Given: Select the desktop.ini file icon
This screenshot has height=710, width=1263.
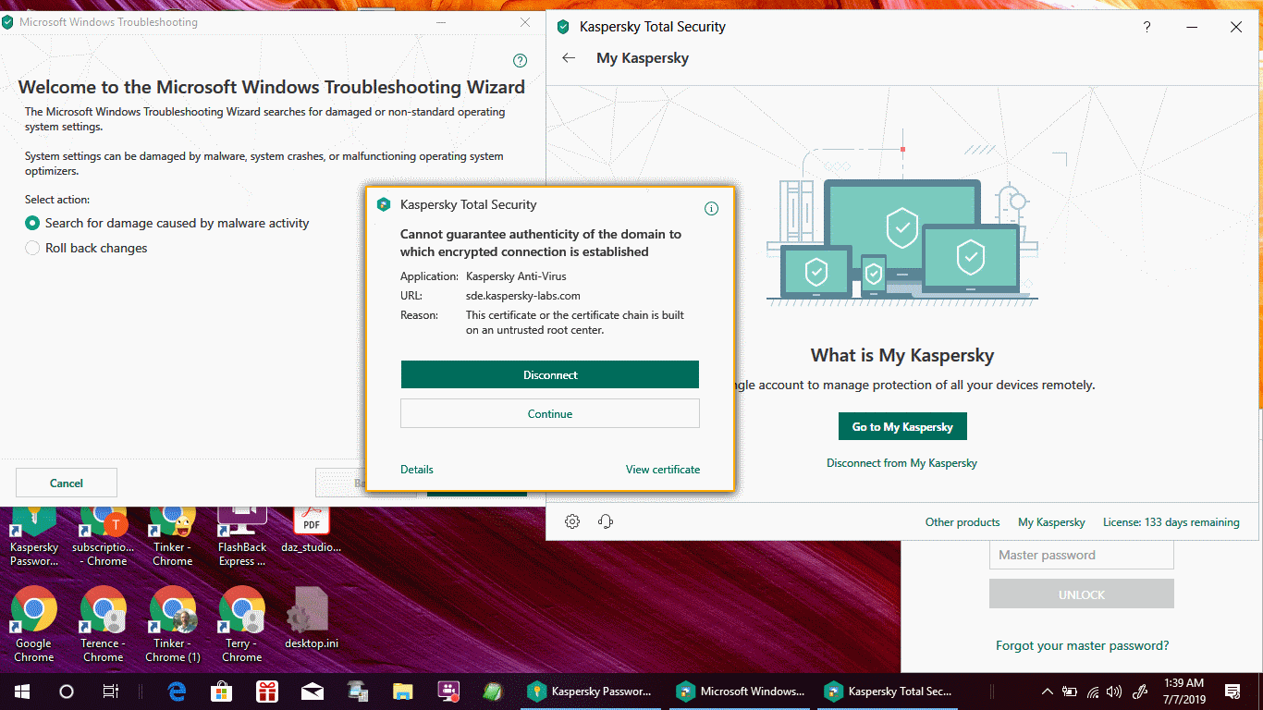Looking at the screenshot, I should coord(311,619).
